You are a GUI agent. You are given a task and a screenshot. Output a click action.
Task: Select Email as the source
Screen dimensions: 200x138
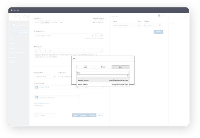coord(37,22)
